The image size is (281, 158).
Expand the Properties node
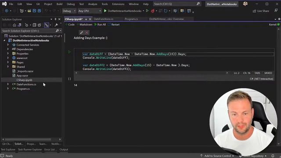[8, 54]
